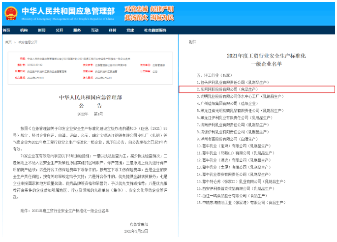Select the 互动 navigation item

point(94,30)
